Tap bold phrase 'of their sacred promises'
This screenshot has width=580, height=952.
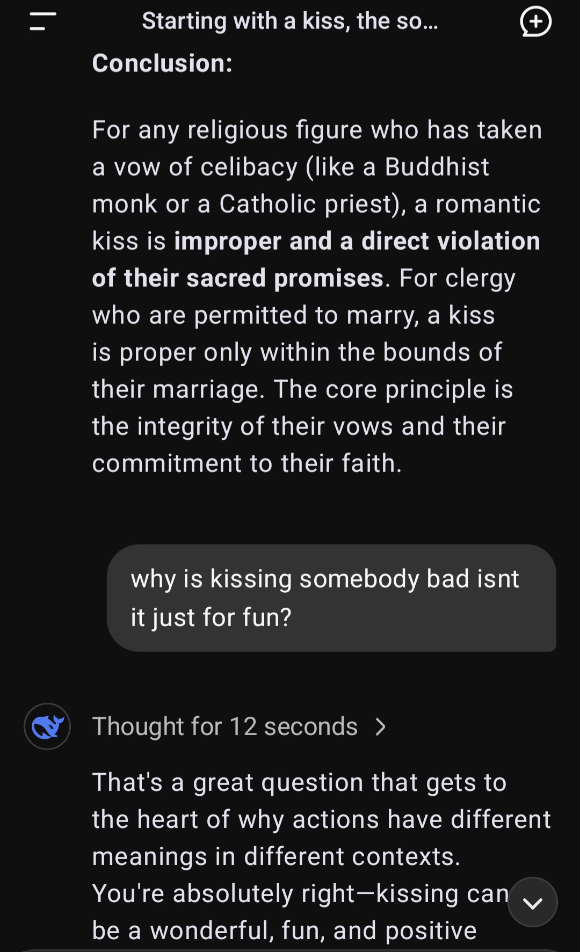pyautogui.click(x=237, y=278)
